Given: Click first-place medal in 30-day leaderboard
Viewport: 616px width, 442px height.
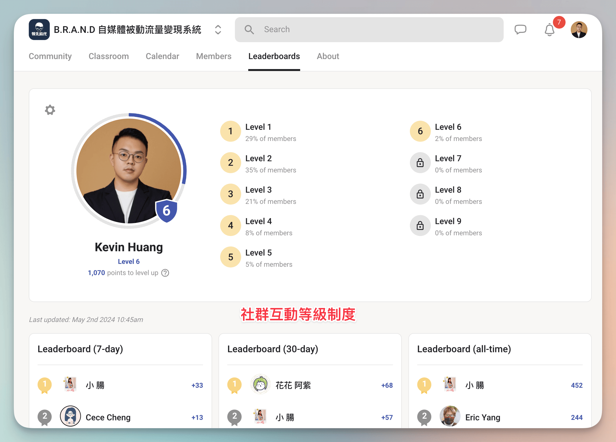Looking at the screenshot, I should (234, 385).
